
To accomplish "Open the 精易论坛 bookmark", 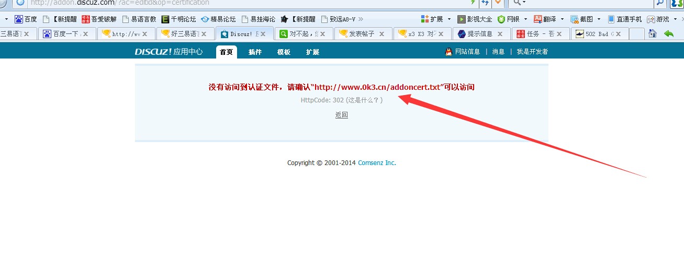I will pyautogui.click(x=218, y=19).
